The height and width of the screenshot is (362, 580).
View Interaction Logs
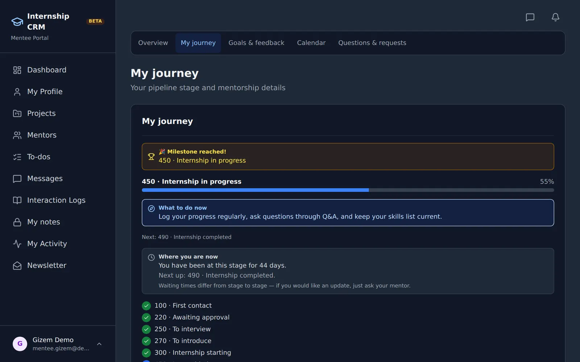point(58,200)
